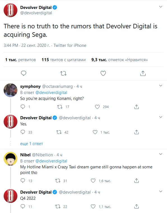
Task: Reply to the main Devolver Digital tweet
Action: (24, 73)
